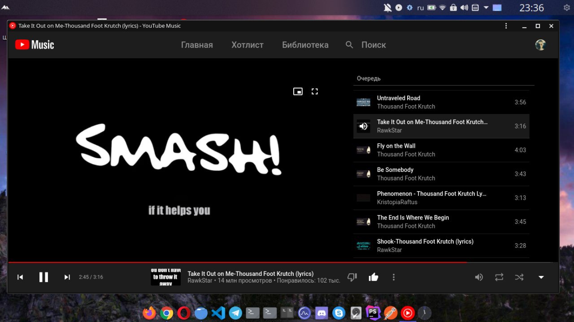Viewport: 574px width, 322px height.
Task: Launch Opera from the dock
Action: (183, 313)
